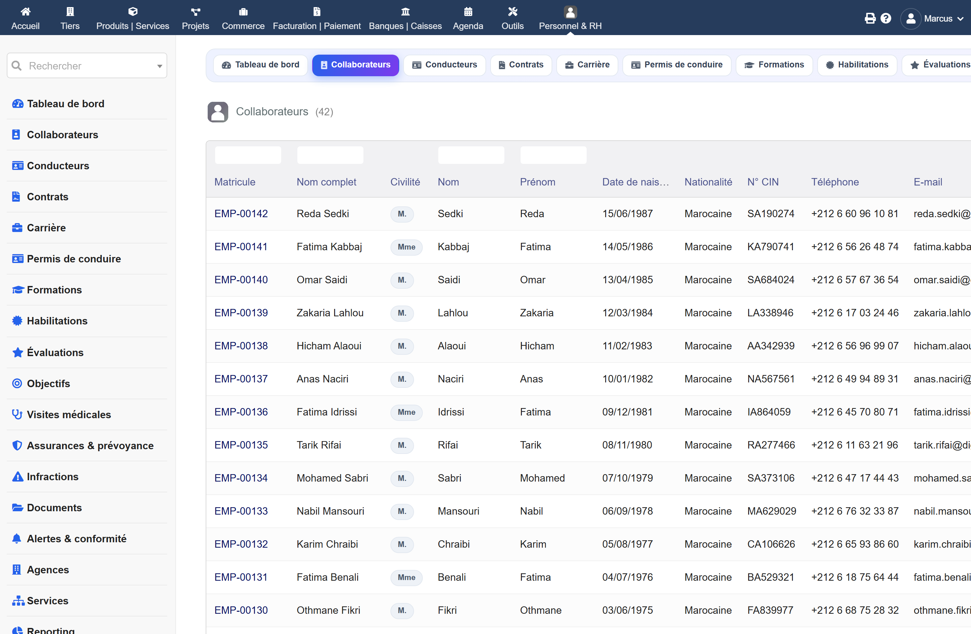Screen dimensions: 971x634
Task: Click the Matricule filter input field
Action: [x=248, y=155]
